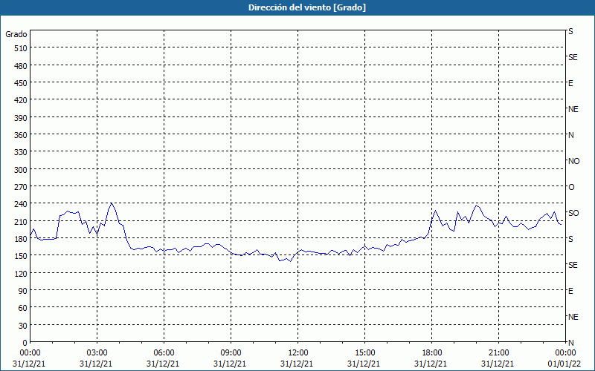Viewport: 595px width, 371px height.
Task: Select the 240 degree axis label
Action: tap(21, 204)
